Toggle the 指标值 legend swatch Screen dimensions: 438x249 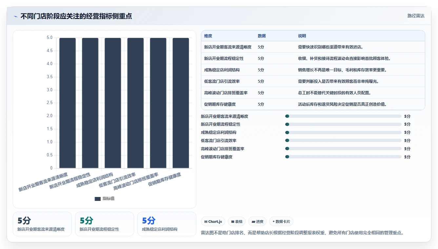click(98, 199)
